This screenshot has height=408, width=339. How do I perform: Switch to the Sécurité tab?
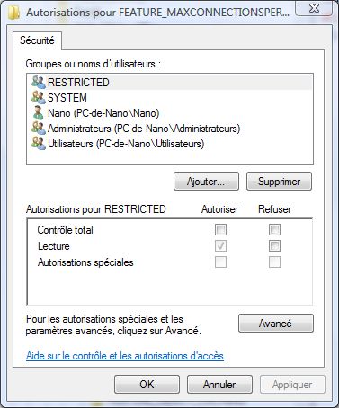(37, 40)
